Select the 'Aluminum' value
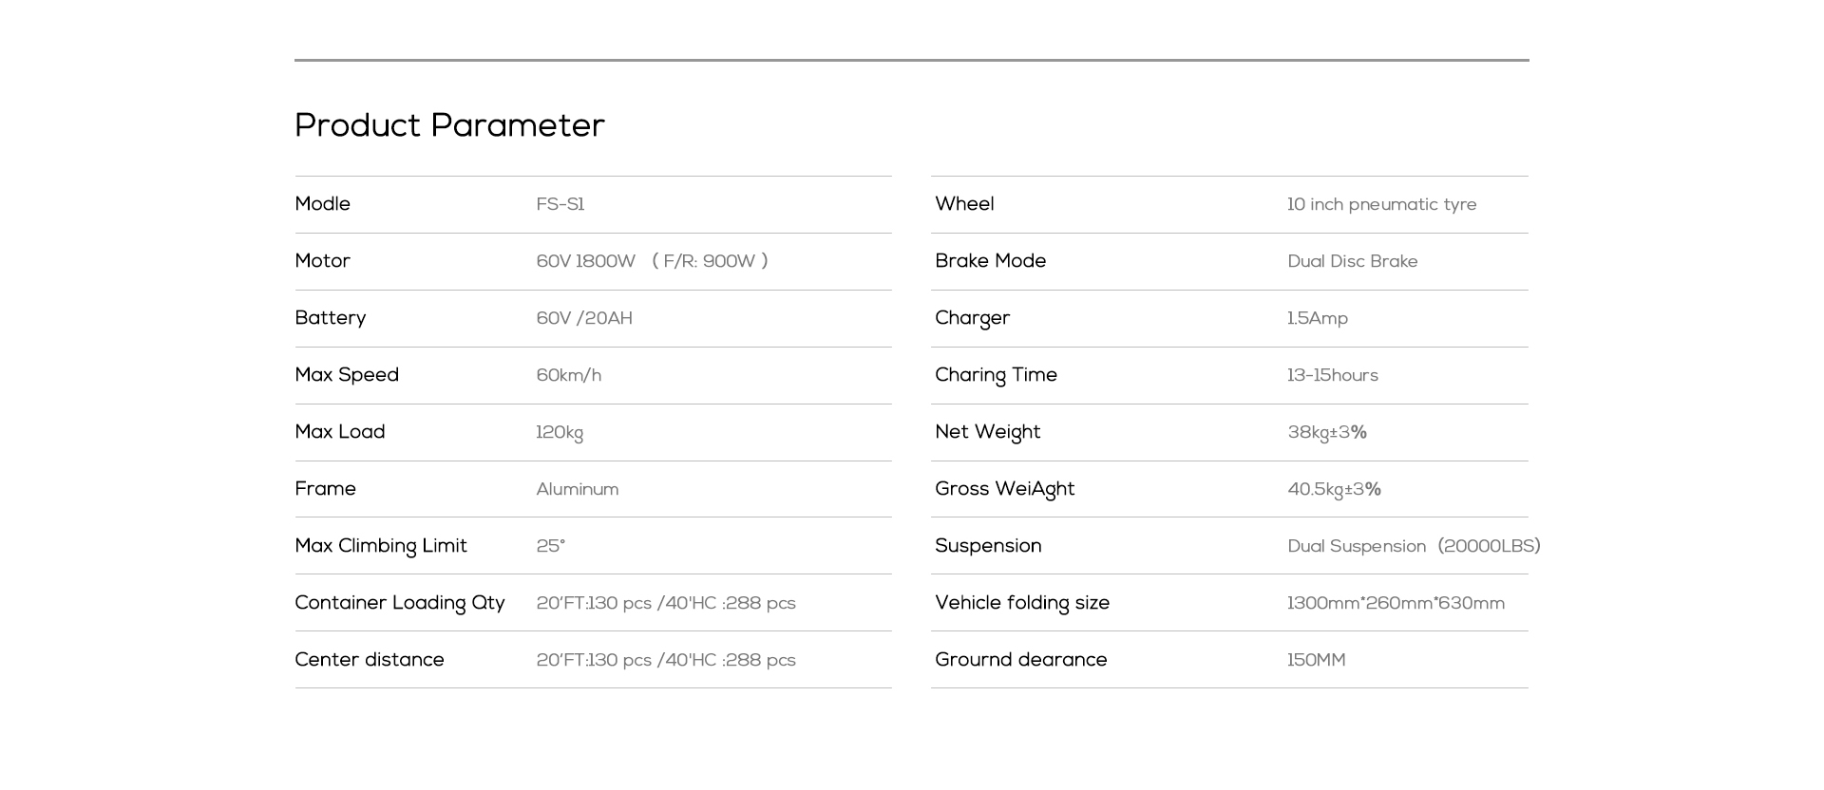The image size is (1824, 790). click(x=578, y=489)
